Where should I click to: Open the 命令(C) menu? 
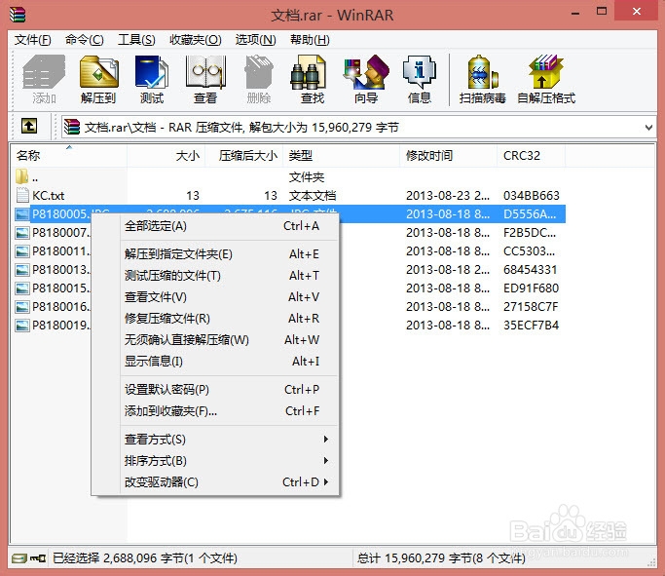tap(85, 40)
